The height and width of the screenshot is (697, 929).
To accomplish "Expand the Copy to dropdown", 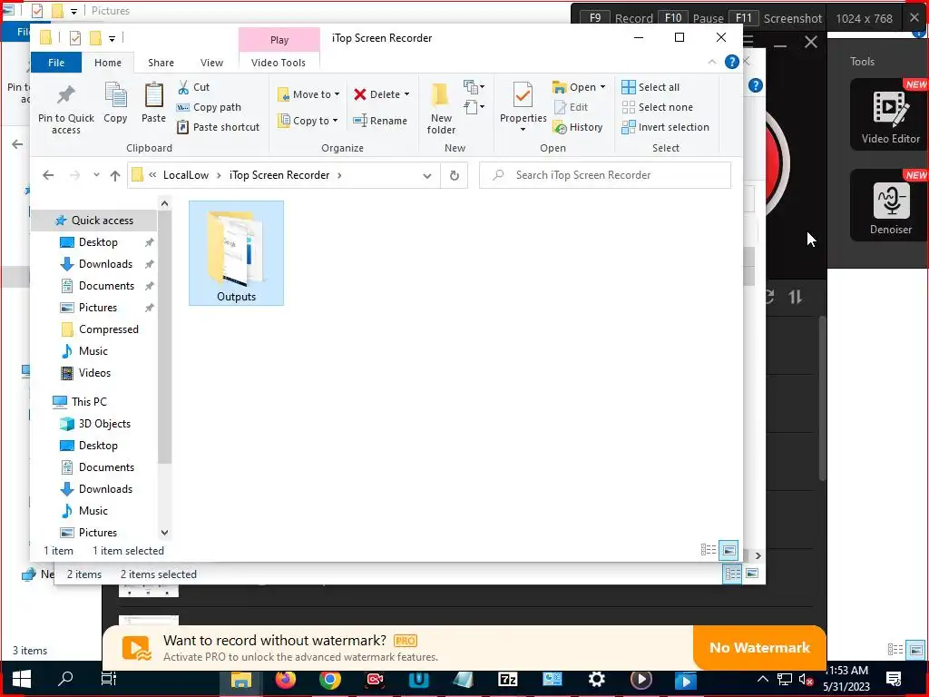I will tap(335, 121).
